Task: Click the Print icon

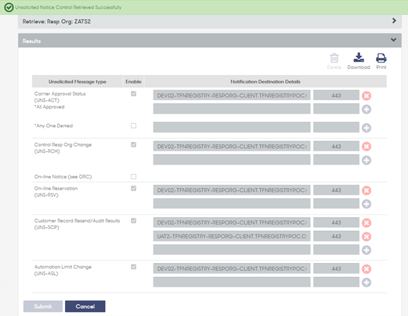Action: [381, 58]
